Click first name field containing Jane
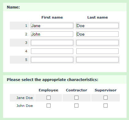Viewport: 129px width, 120px height. pyautogui.click(x=52, y=26)
